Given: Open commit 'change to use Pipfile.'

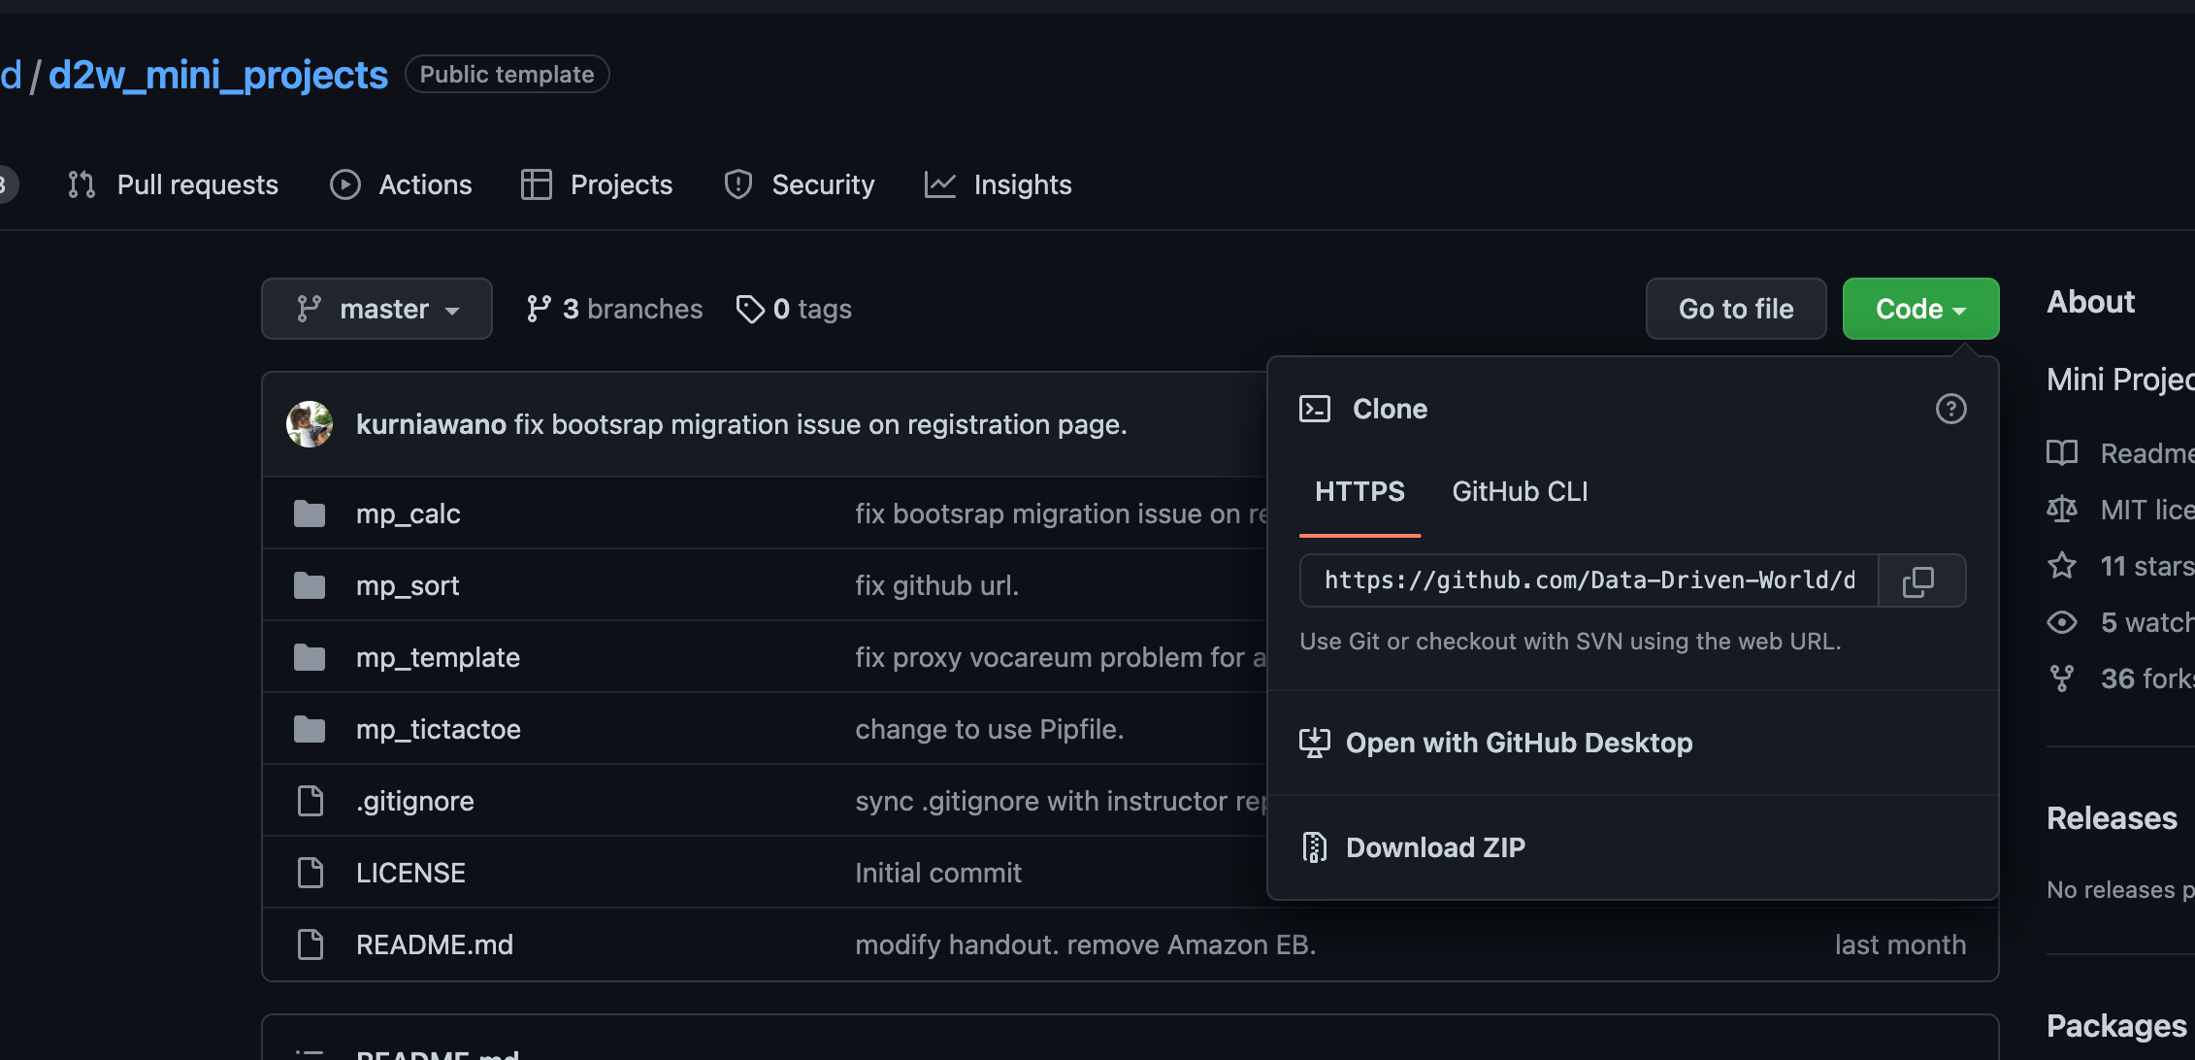Looking at the screenshot, I should (x=989, y=729).
